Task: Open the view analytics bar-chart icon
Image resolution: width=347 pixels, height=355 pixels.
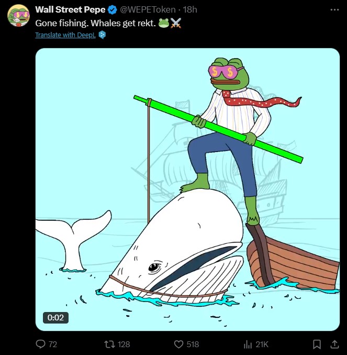Action: pyautogui.click(x=248, y=345)
